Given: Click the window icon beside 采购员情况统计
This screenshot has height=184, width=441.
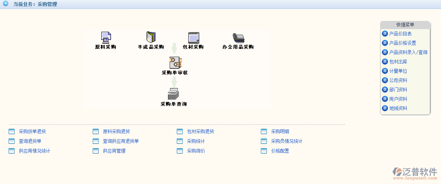Looking at the screenshot, I should pos(264,141).
